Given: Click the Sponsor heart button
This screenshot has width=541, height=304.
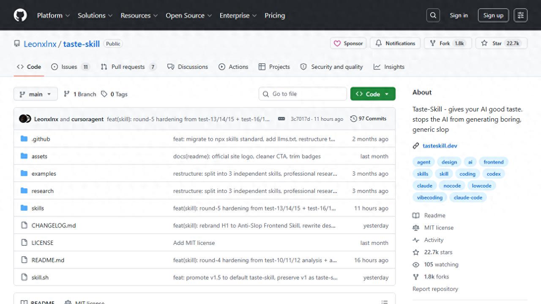Looking at the screenshot, I should (348, 43).
